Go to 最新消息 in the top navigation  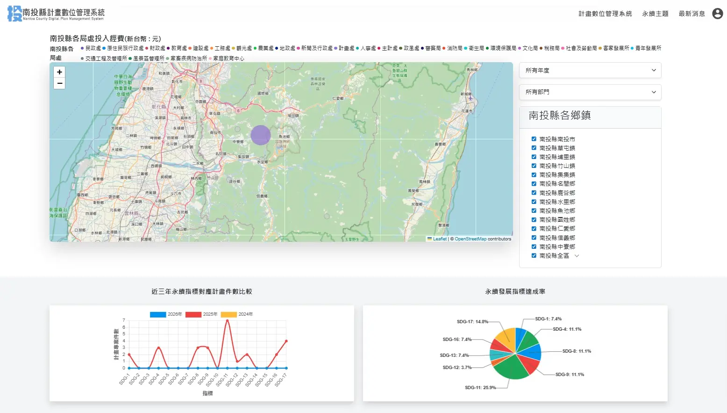[691, 14]
